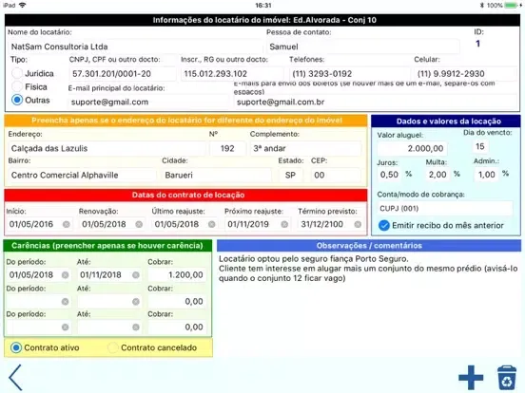Edit Dia do vencto field 15
This screenshot has width=525, height=393.
click(480, 146)
